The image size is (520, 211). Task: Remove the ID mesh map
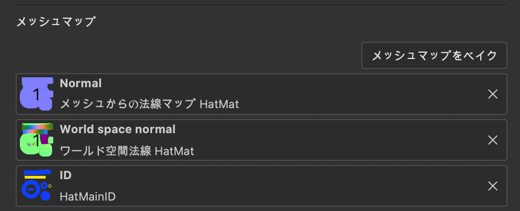[x=492, y=186]
